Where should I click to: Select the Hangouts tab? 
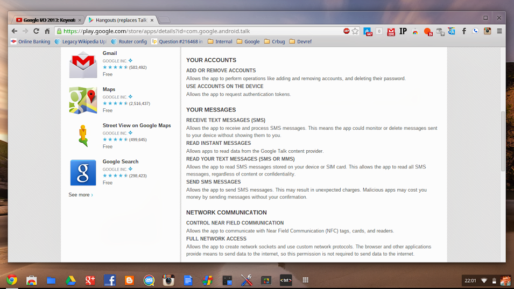click(119, 20)
